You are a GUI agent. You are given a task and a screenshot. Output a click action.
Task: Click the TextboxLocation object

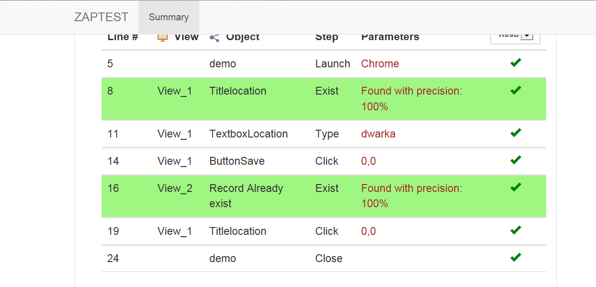pos(249,134)
